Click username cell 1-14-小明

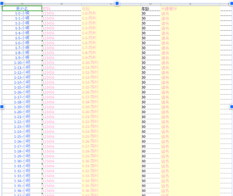tap(22, 82)
